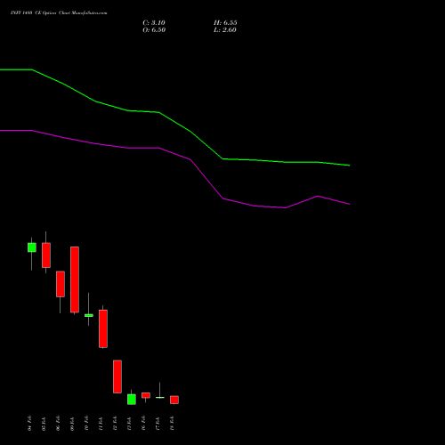445x445 pixels.
Task: Click the 09 Feb date label
Action: pos(72,424)
